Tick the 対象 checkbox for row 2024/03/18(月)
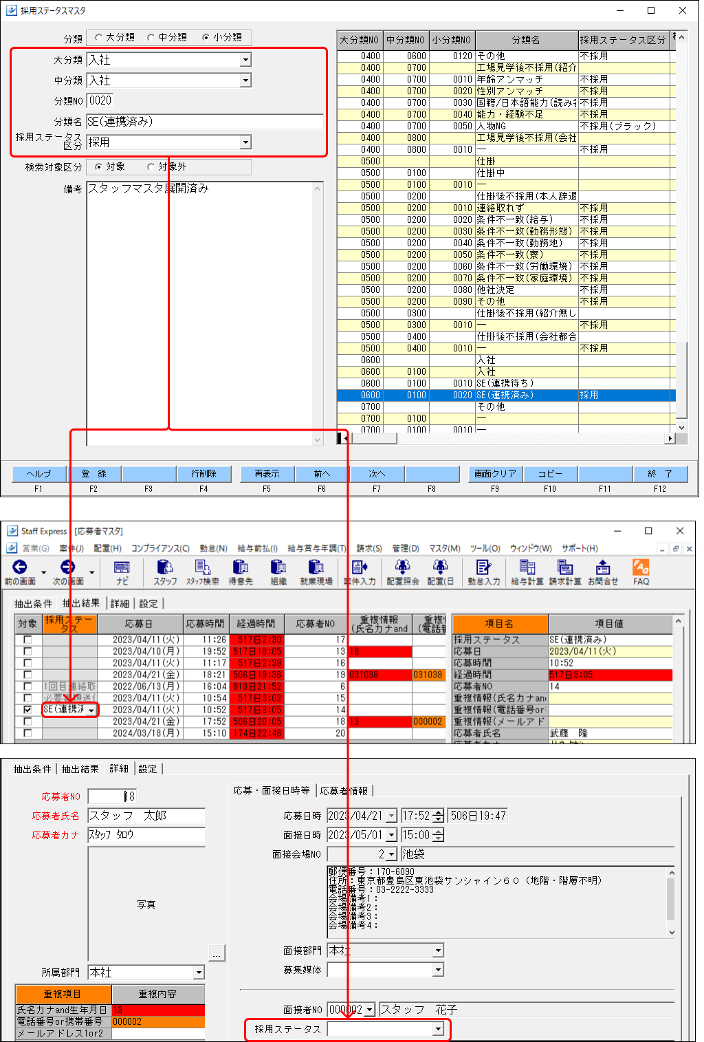 click(27, 733)
